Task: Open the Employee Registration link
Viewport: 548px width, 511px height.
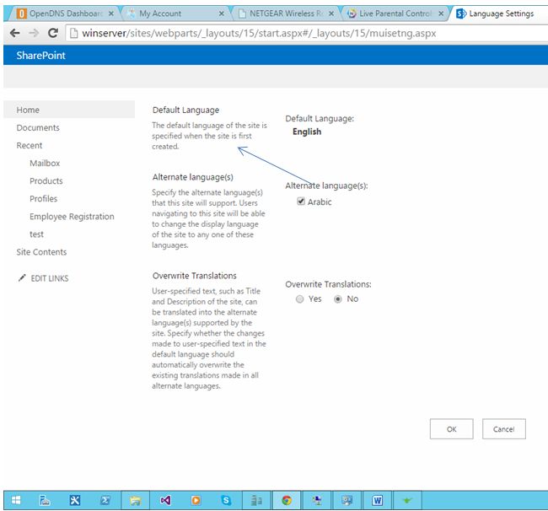Action: pyautogui.click(x=72, y=217)
